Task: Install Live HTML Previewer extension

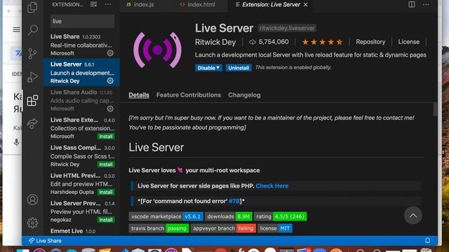Action: pos(106,192)
